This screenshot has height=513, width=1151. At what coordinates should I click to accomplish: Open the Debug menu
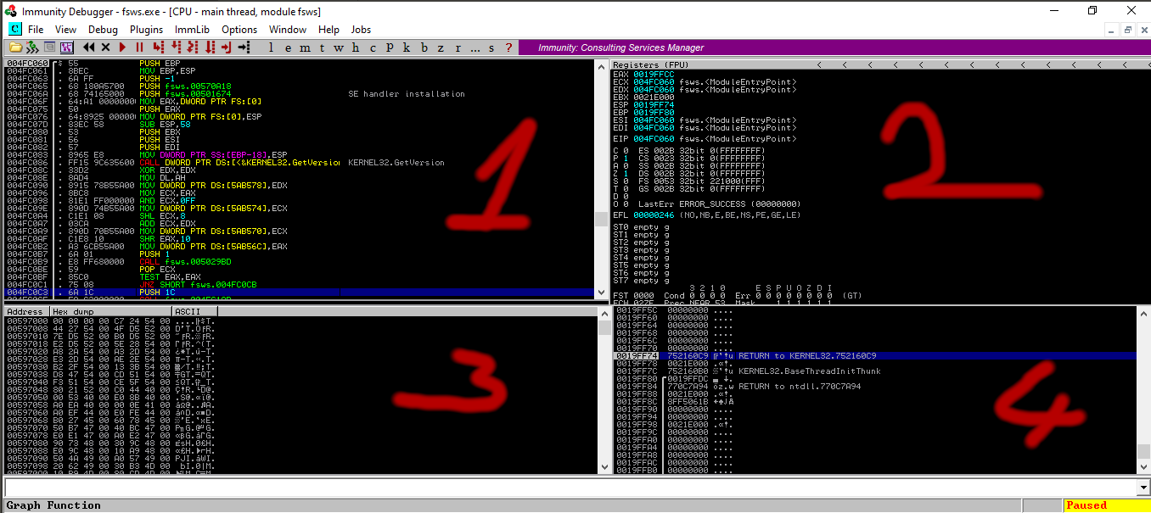[103, 29]
